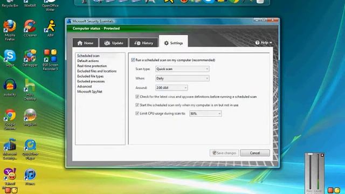Open BSR Screen Recorder 5 shortcut
Viewport: 345px width, 194px height.
point(50,60)
